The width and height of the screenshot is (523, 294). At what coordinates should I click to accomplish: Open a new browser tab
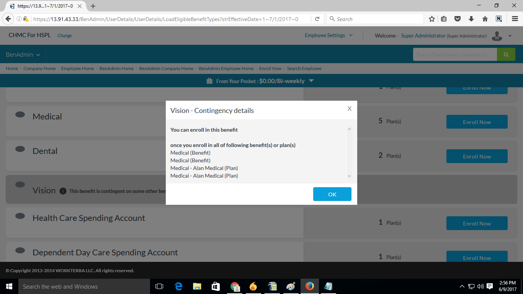[93, 6]
